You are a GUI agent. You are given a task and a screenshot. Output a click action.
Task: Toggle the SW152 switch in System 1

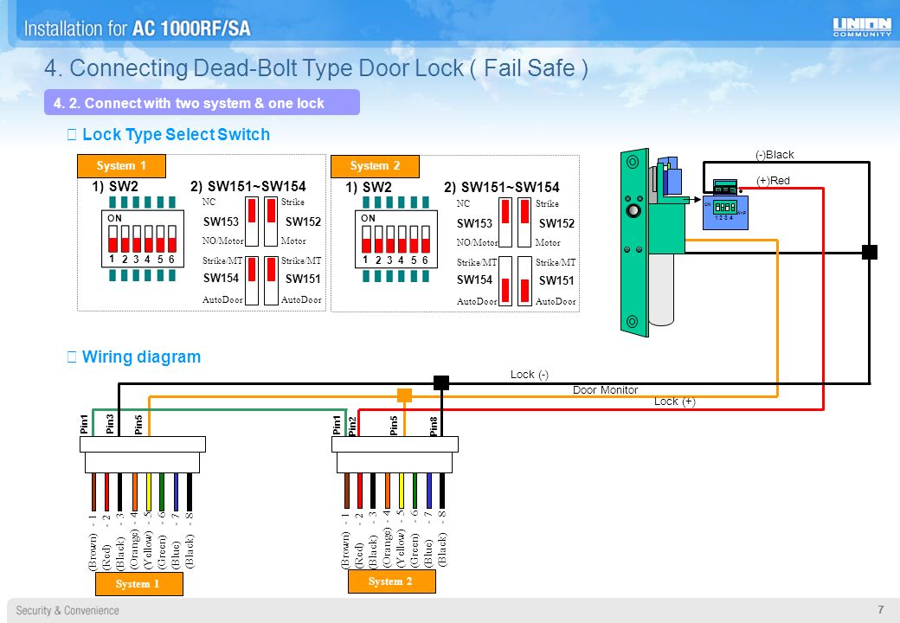pos(271,222)
